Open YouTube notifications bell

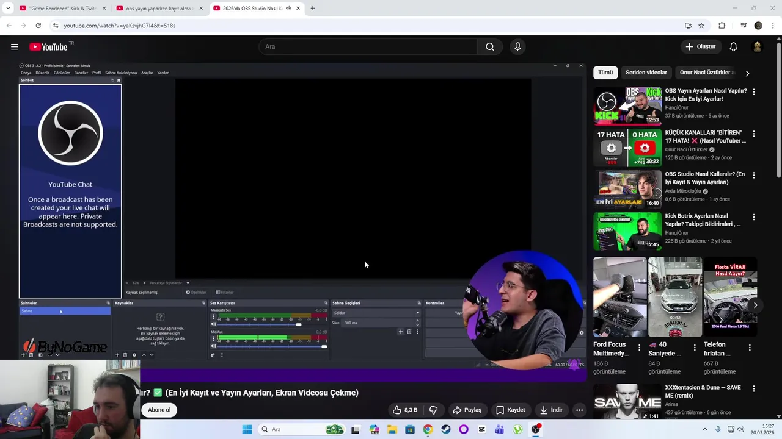coord(733,47)
